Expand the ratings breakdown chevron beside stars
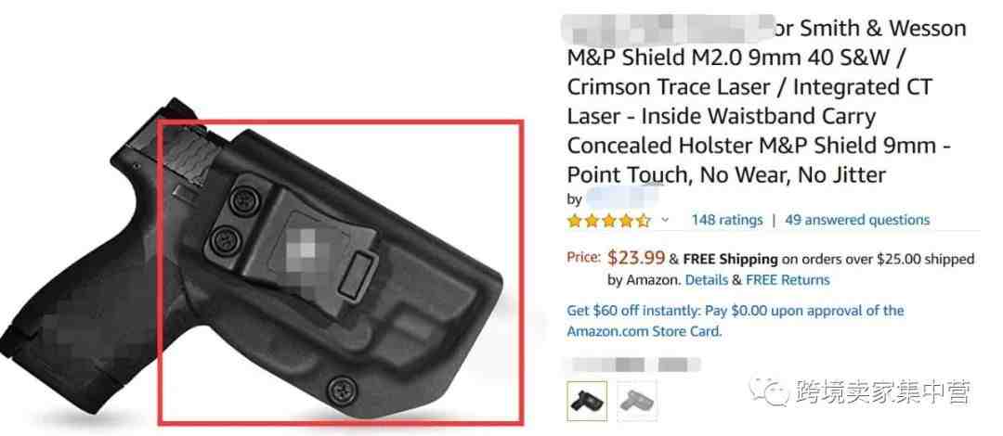 tap(665, 220)
